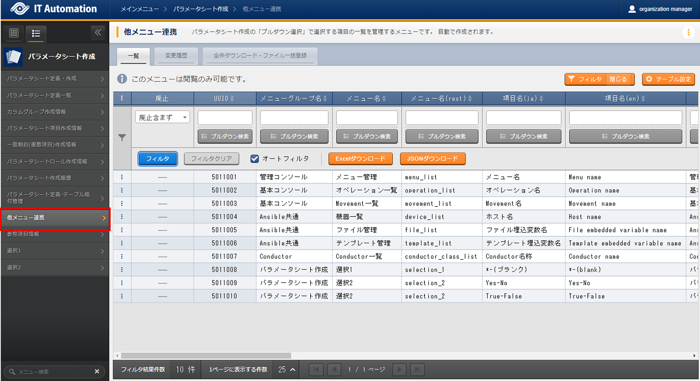Click the メニュー名 filter text field
The height and width of the screenshot is (381, 700).
click(367, 118)
